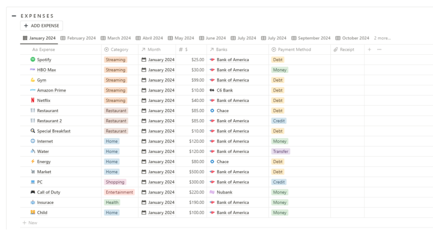
Task: Click the Internet globe icon
Action: pyautogui.click(x=33, y=141)
